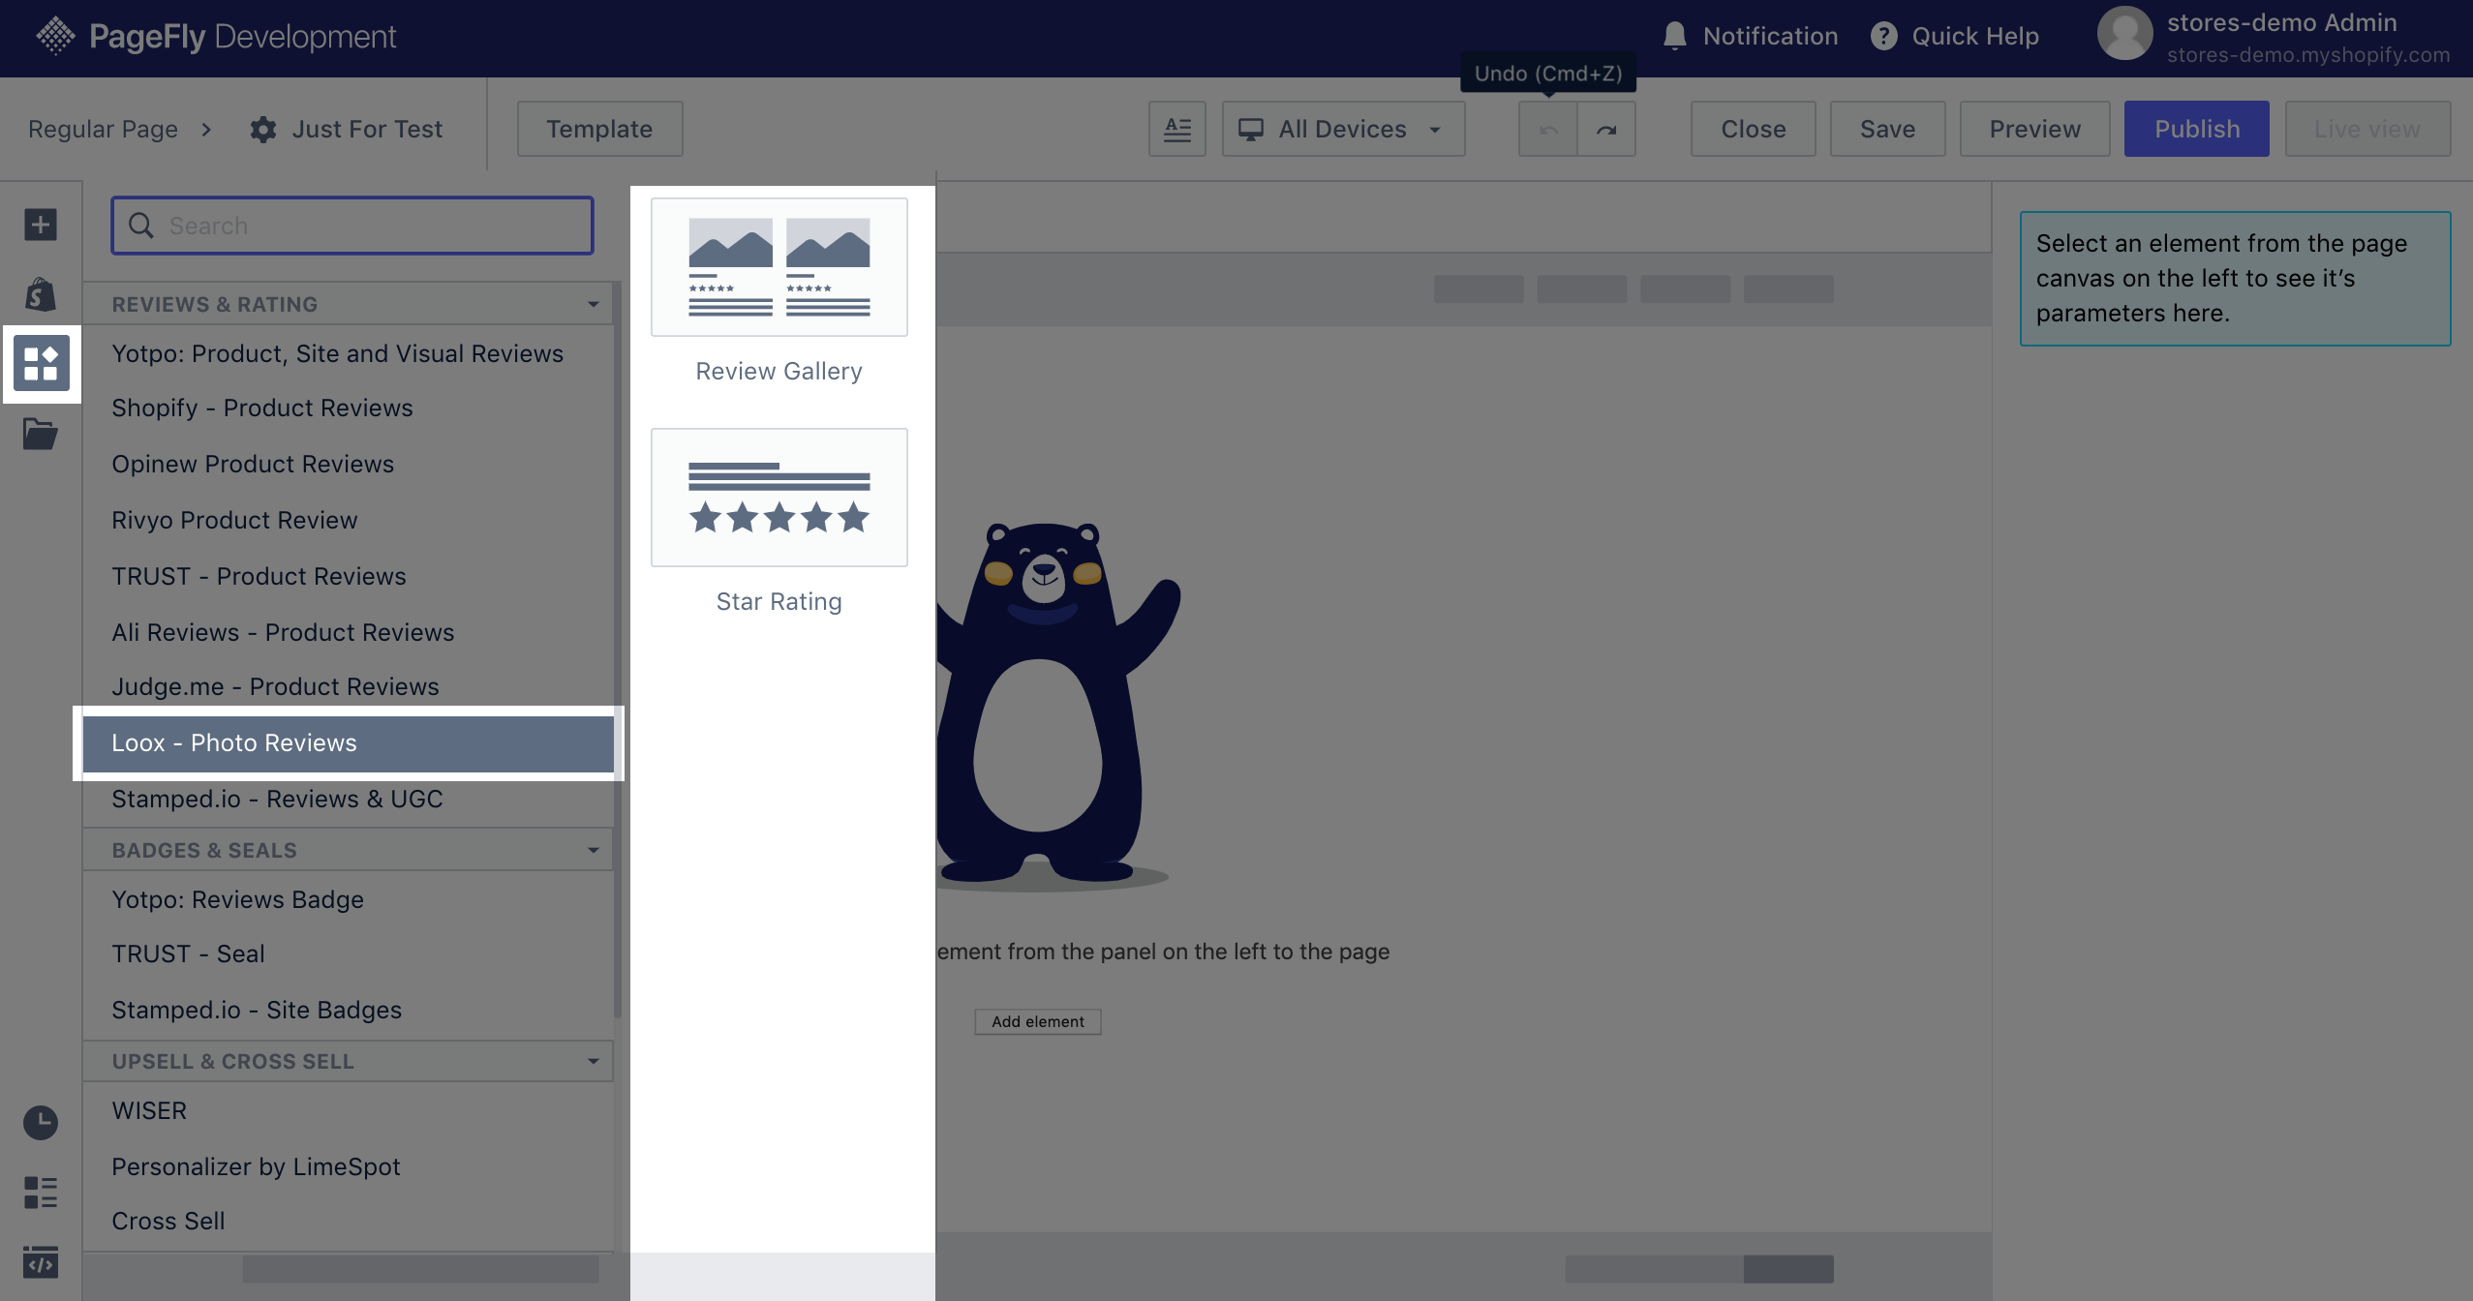The height and width of the screenshot is (1301, 2473).
Task: Click the Close button
Action: pos(1753,129)
